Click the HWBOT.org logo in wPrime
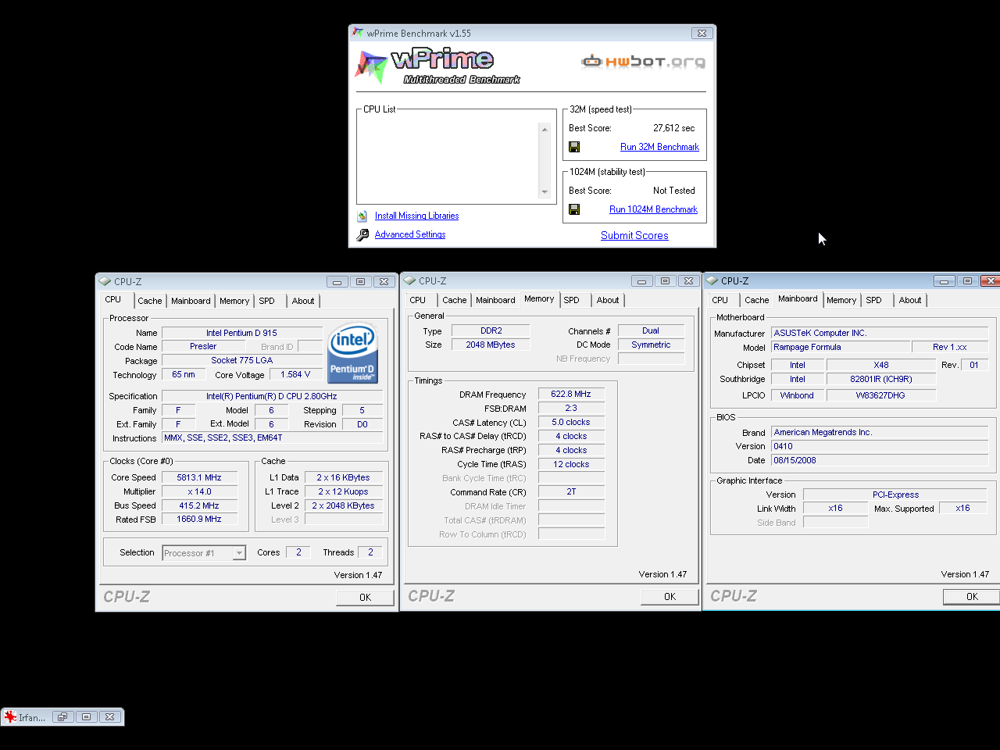The height and width of the screenshot is (750, 1000). 643,62
